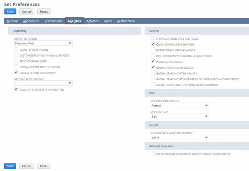Click the Reporting section header
The image size is (249, 171).
[75, 31]
